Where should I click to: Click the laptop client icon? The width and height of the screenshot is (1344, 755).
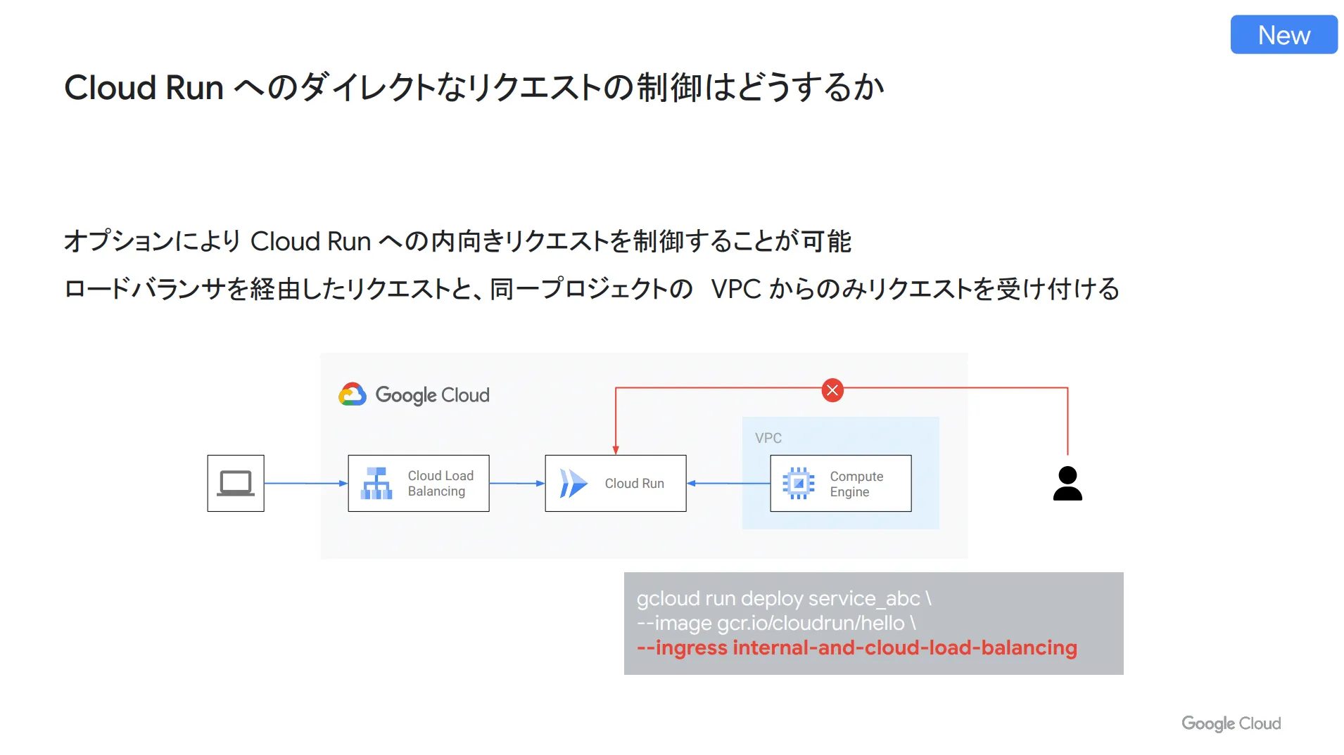236,483
